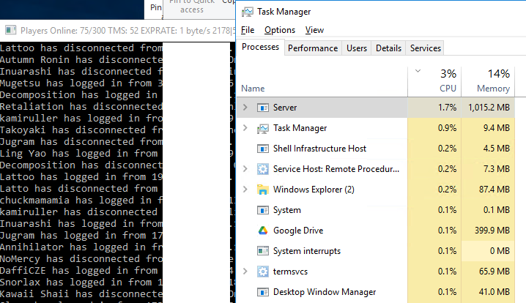Click Server CPU value 1.7%
526x303 pixels.
(x=447, y=108)
